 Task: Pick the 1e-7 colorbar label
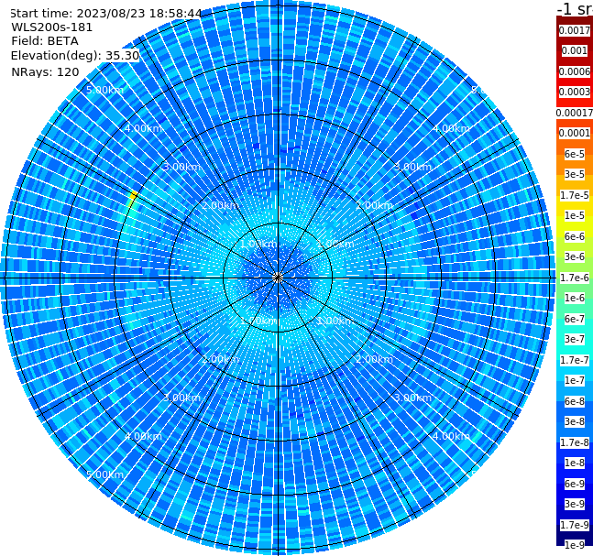[x=575, y=380]
